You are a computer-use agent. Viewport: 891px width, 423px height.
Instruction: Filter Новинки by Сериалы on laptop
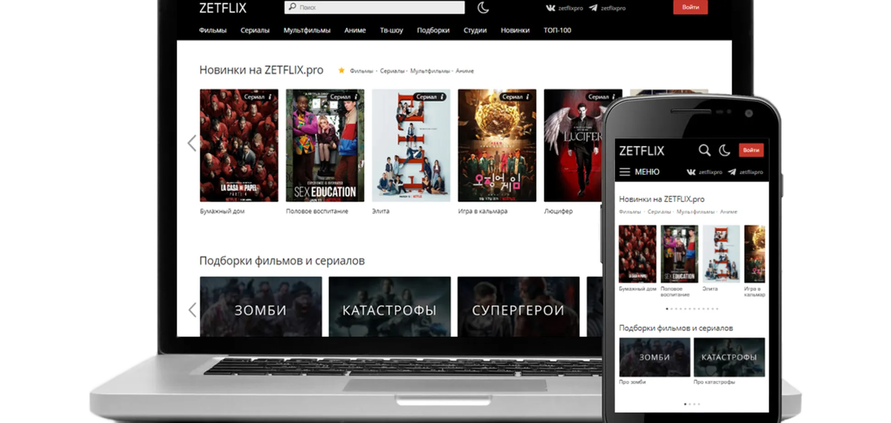pyautogui.click(x=393, y=71)
